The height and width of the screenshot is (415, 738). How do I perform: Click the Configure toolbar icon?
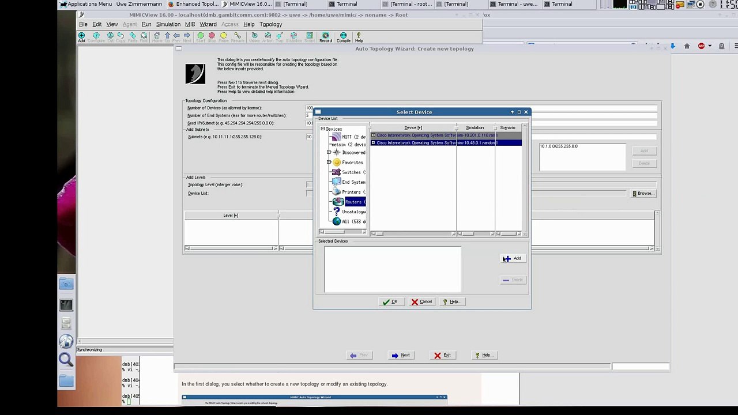pyautogui.click(x=96, y=37)
